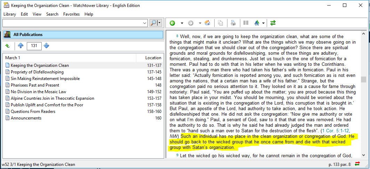The width and height of the screenshot is (370, 169).
Task: Open the search box history dropdown
Action: click(x=145, y=23)
